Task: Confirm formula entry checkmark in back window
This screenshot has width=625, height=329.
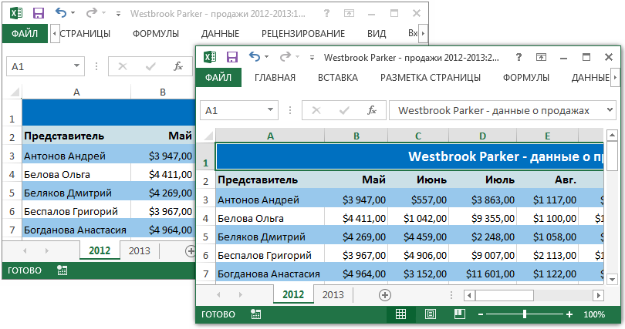Action: [x=150, y=66]
